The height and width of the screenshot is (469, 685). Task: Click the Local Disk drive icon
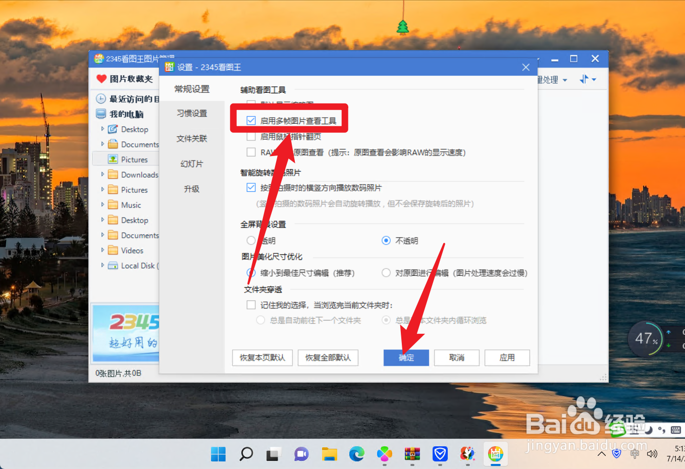113,266
